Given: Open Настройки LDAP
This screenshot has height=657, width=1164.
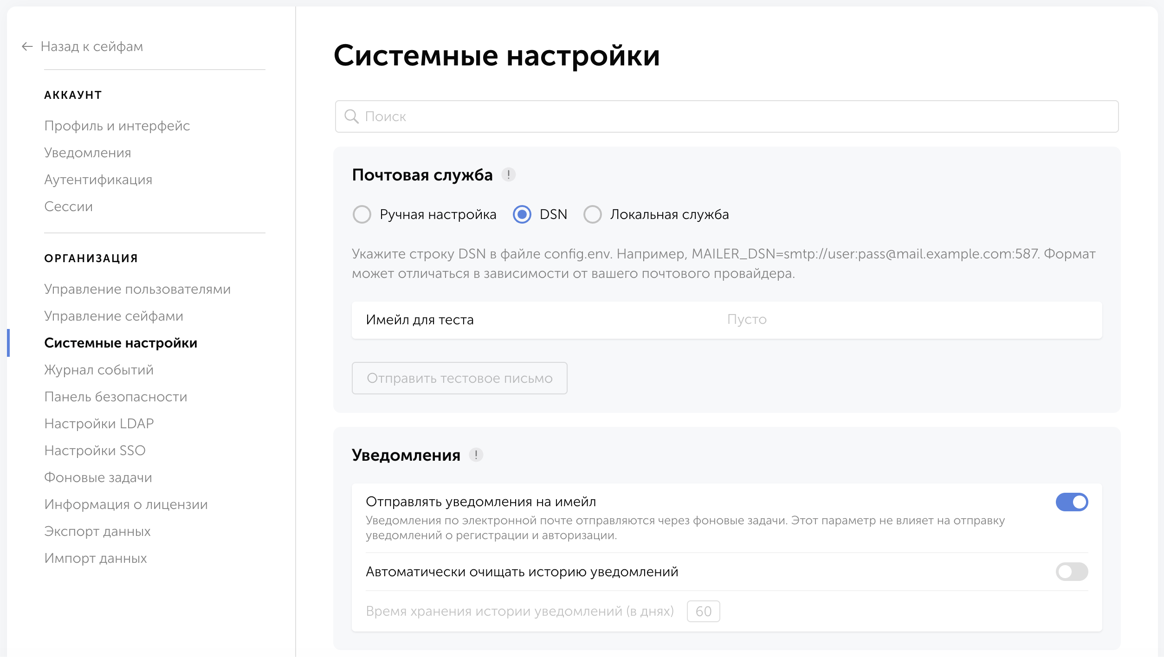Looking at the screenshot, I should (x=99, y=424).
